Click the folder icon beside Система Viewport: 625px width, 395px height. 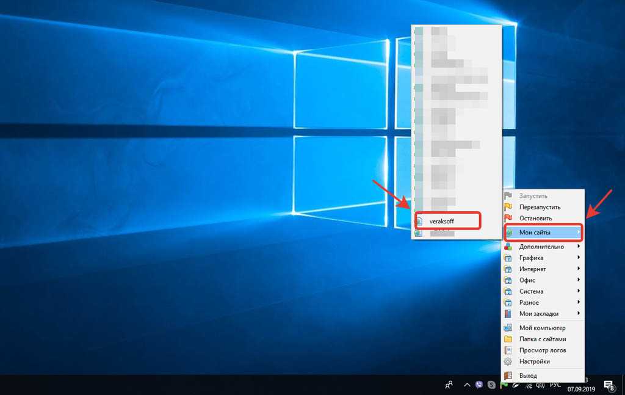point(508,291)
